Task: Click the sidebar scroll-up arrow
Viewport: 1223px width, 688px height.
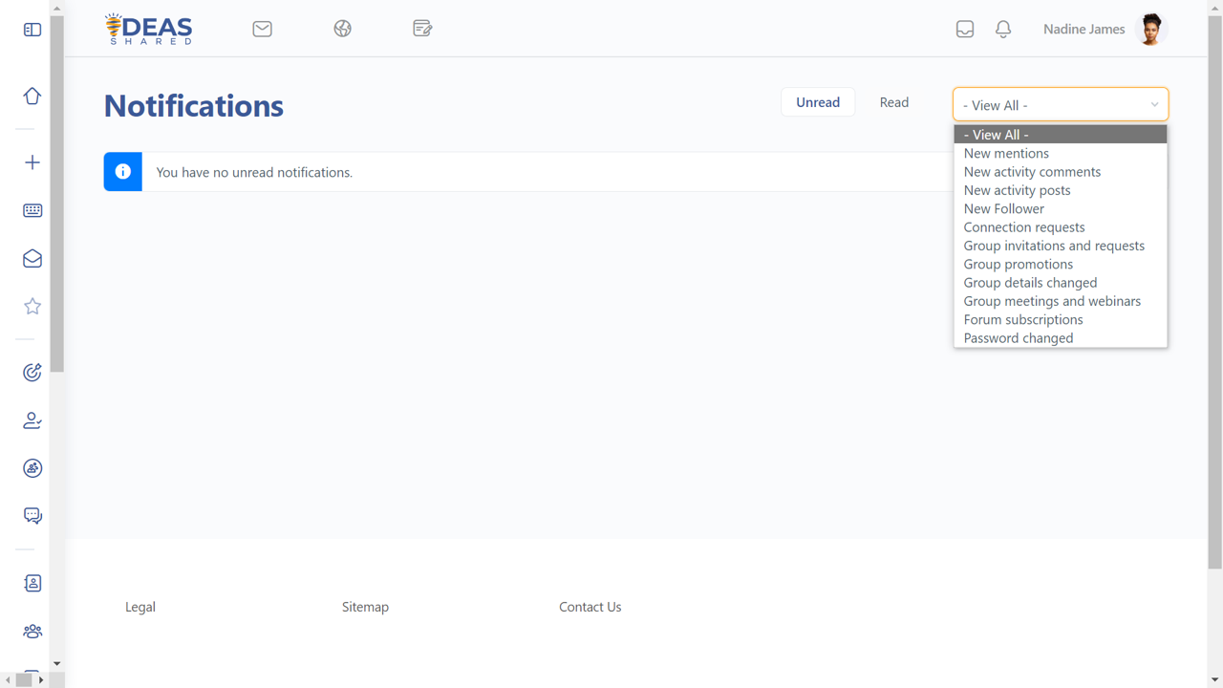Action: pyautogui.click(x=56, y=8)
